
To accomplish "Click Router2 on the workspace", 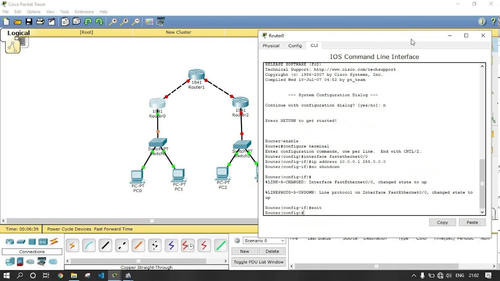I will pyautogui.click(x=240, y=102).
